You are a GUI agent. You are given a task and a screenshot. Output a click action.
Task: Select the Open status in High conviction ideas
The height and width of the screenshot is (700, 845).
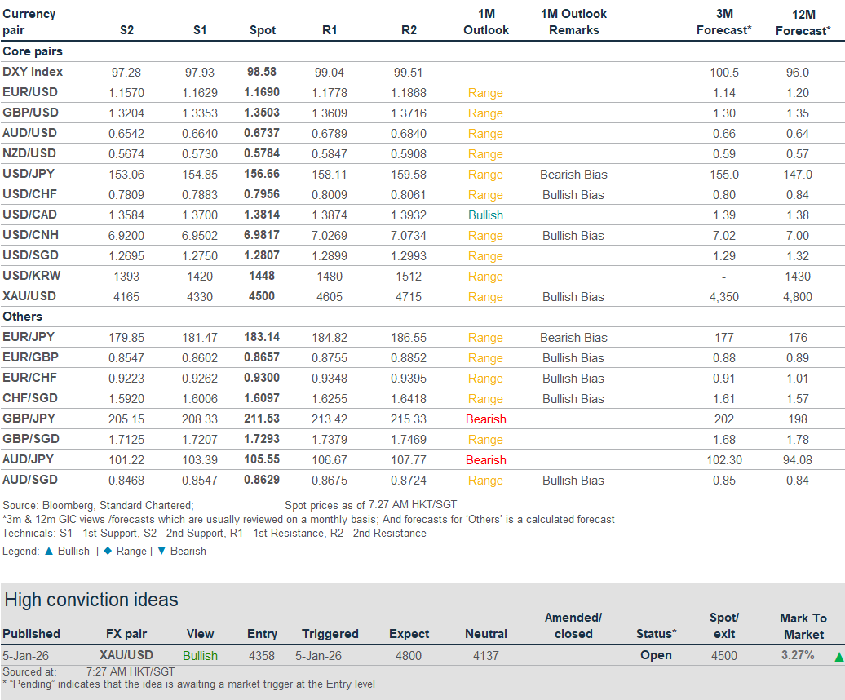(656, 655)
